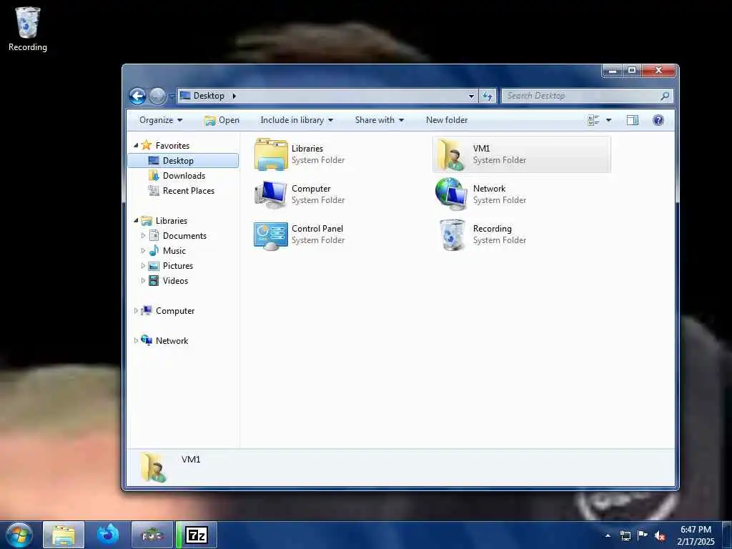Click the taskbar clock and date
The image size is (732, 549).
(696, 535)
